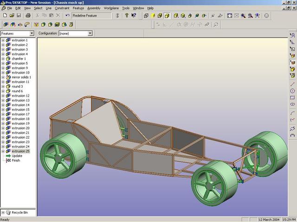Click the Extrude Profile feature icon
The image size is (297, 222).
[x=6, y=25]
